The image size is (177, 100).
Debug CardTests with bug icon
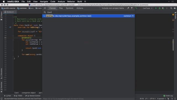(160, 8)
